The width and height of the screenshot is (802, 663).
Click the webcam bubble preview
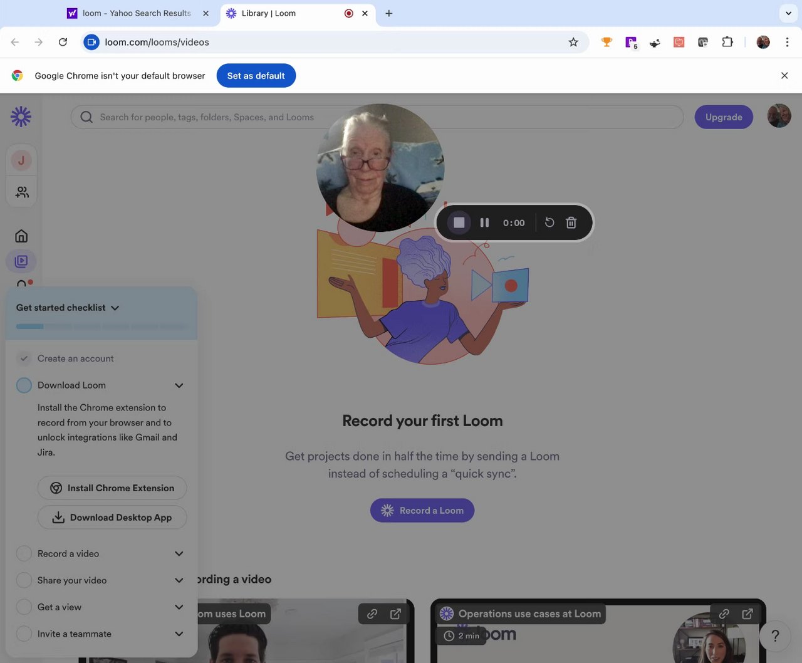[x=380, y=168]
